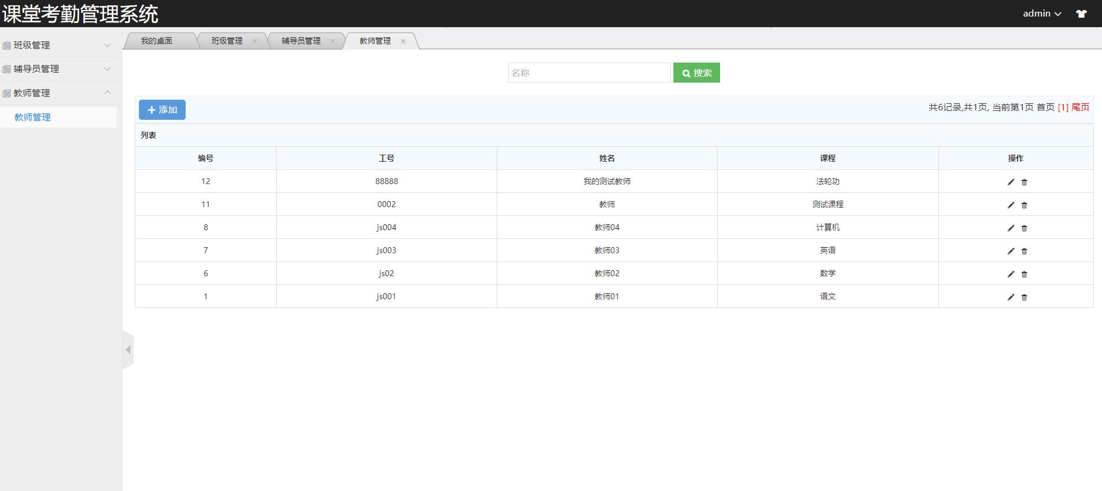The width and height of the screenshot is (1102, 491).
Task: Click trash icon for teacher js001
Action: pyautogui.click(x=1024, y=297)
